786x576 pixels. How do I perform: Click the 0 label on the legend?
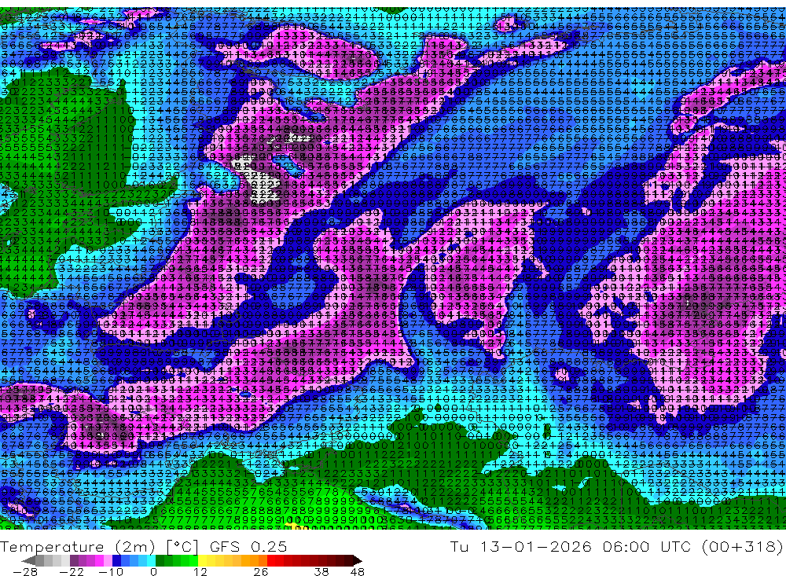pyautogui.click(x=154, y=572)
